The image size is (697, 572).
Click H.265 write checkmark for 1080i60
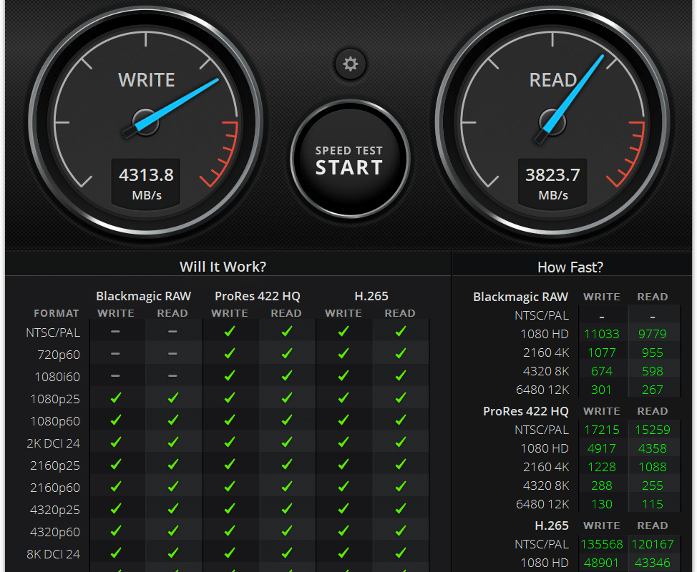343,375
